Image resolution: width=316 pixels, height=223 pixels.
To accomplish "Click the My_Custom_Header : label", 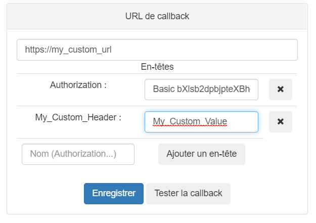I will tap(78, 117).
